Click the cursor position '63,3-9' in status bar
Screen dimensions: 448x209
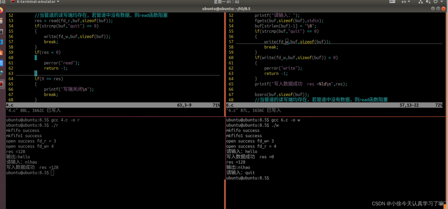click(x=184, y=105)
